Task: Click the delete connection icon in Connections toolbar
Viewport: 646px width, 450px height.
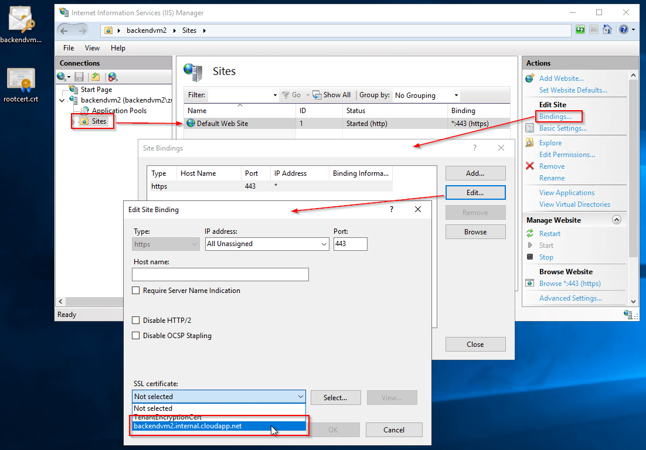Action: (113, 77)
